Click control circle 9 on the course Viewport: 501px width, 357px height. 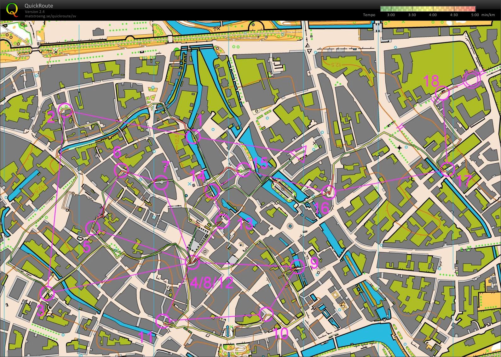pyautogui.click(x=297, y=267)
